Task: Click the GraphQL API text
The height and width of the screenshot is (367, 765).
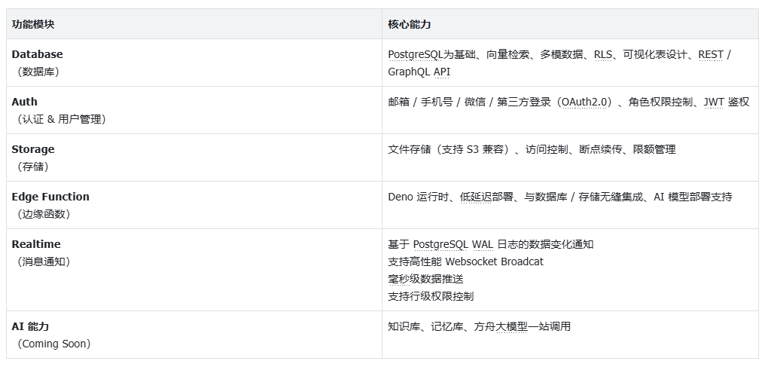Action: (419, 72)
